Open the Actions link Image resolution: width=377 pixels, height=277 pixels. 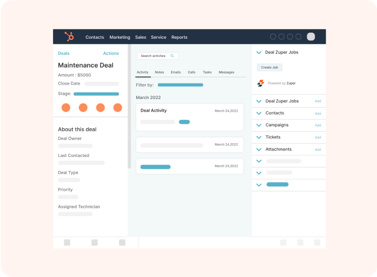pyautogui.click(x=111, y=53)
